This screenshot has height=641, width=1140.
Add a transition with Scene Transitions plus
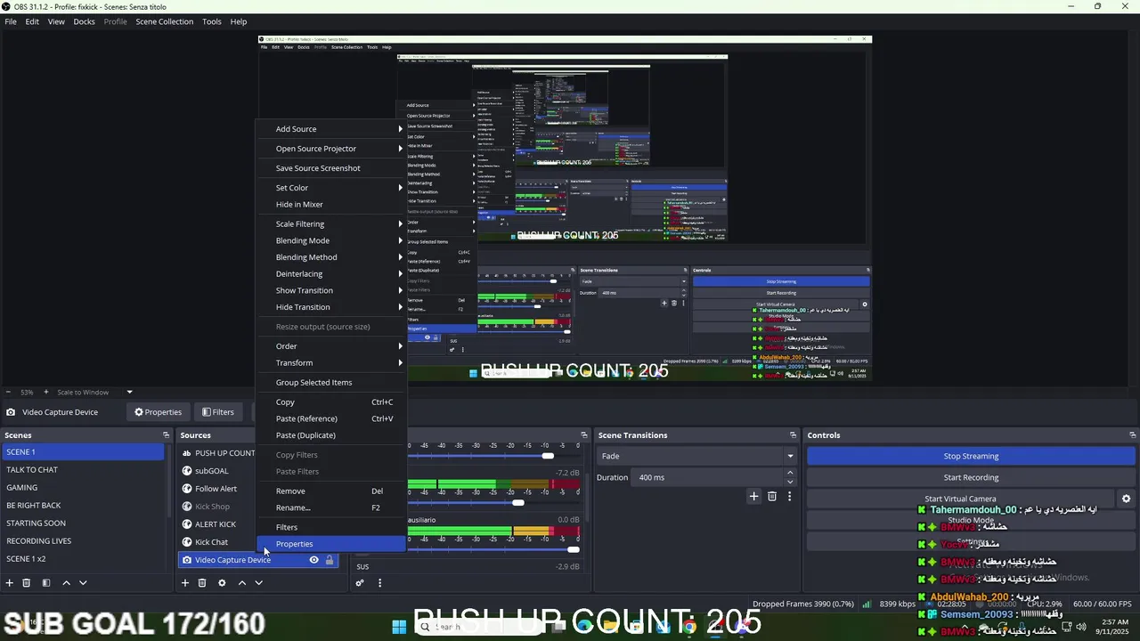click(753, 496)
